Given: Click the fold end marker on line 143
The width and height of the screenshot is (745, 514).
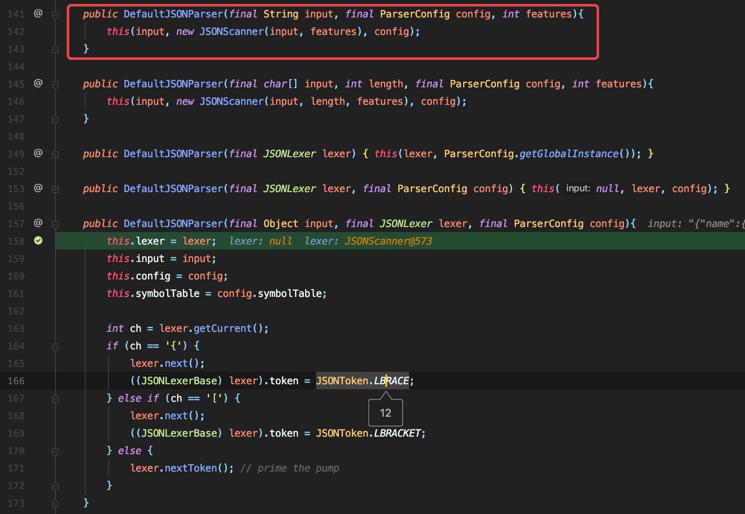Looking at the screenshot, I should [55, 49].
